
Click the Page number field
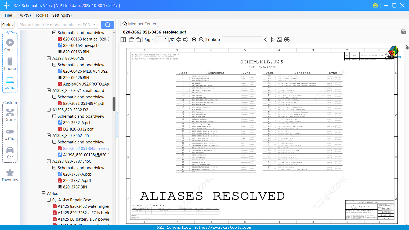(162, 40)
